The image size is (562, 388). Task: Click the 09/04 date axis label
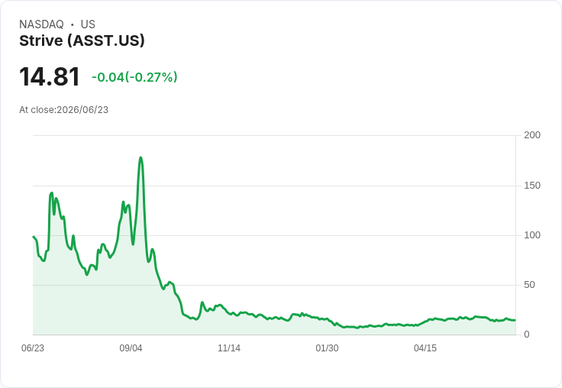131,348
